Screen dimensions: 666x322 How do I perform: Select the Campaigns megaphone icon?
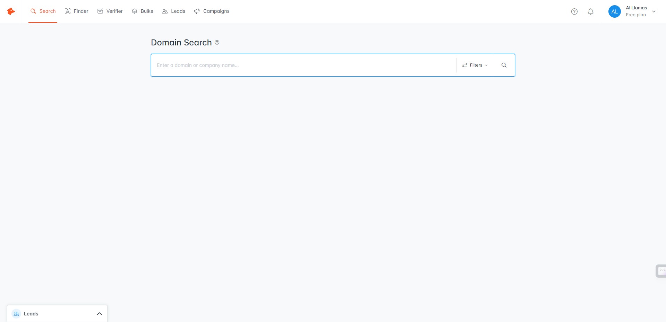(197, 11)
